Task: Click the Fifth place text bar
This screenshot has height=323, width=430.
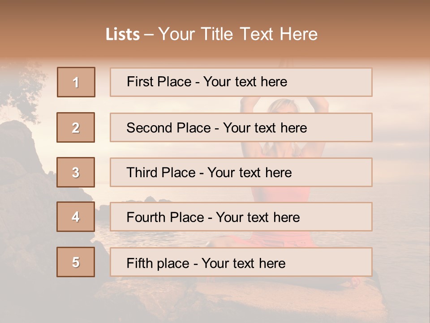Action: point(241,262)
